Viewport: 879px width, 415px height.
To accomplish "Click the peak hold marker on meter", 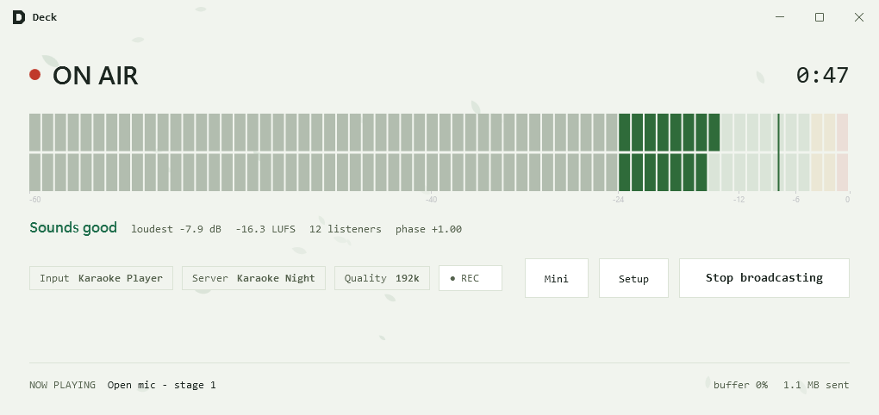I will click(778, 152).
